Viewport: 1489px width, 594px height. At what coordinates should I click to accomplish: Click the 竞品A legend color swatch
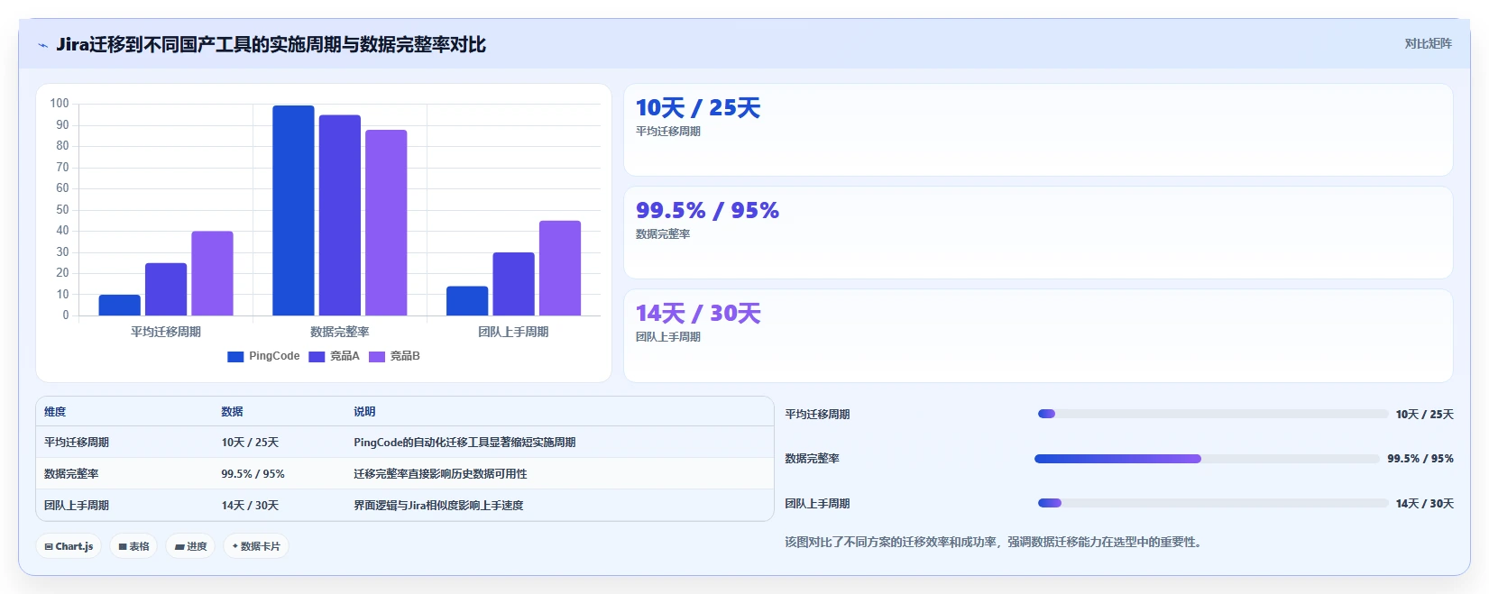pyautogui.click(x=317, y=357)
